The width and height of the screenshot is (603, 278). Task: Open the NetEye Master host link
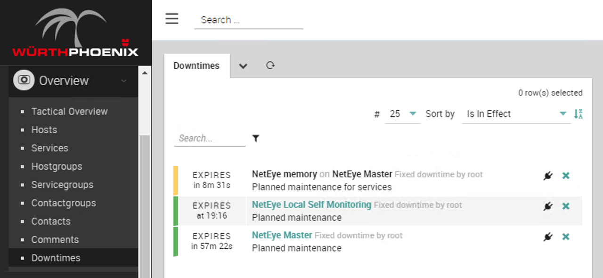[x=282, y=235]
